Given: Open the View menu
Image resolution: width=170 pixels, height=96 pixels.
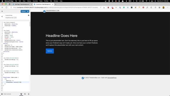Looking at the screenshot, I should click(x=24, y=1).
